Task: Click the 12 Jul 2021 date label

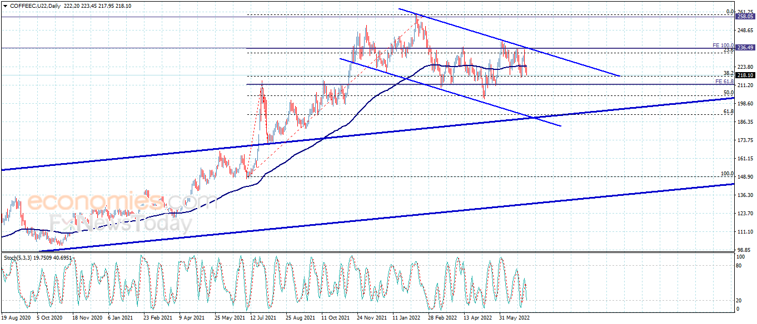Action: 262,318
